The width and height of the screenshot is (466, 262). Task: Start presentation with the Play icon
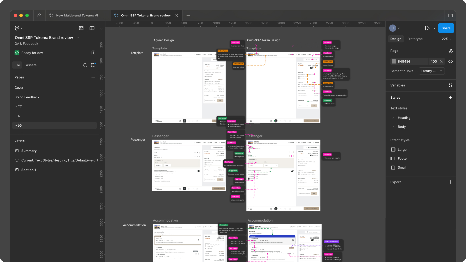(427, 28)
